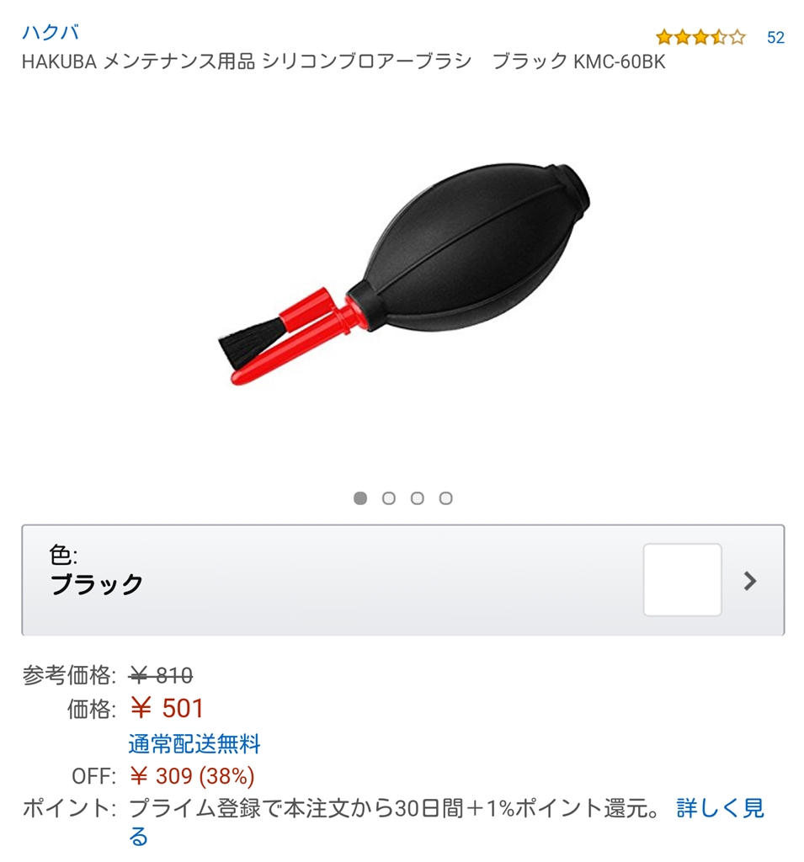Click the first gold star icon
This screenshot has width=804, height=862.
[x=663, y=37]
